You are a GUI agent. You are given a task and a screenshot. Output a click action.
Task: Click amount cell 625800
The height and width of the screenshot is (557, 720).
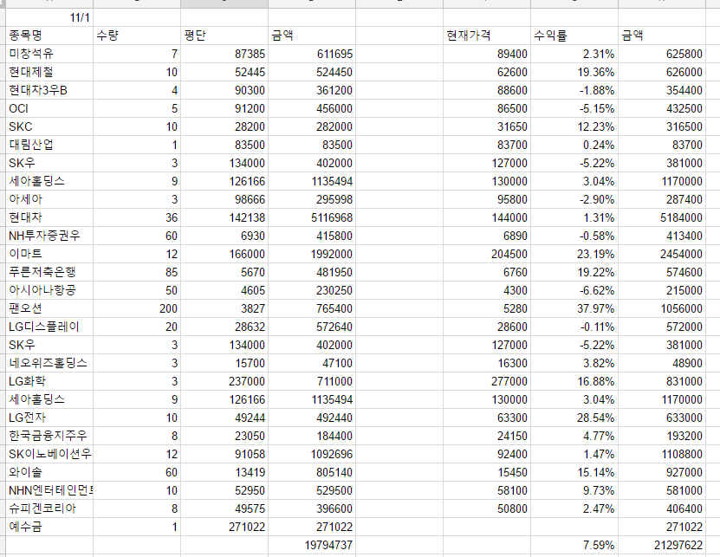click(x=662, y=54)
